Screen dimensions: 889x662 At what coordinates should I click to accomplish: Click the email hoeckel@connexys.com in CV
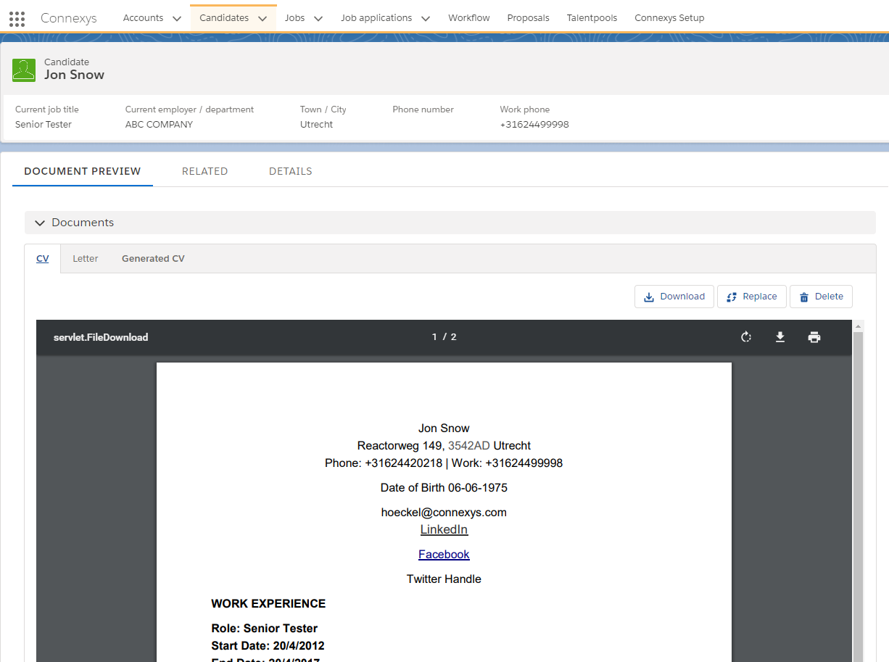pyautogui.click(x=444, y=513)
